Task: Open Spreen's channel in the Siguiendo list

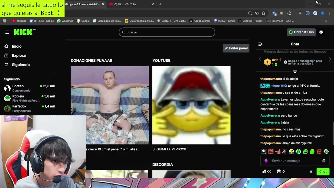Action: coord(29,88)
